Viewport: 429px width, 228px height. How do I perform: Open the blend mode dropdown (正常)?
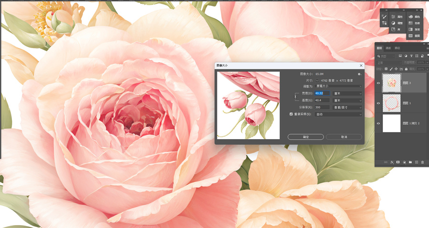(x=389, y=63)
